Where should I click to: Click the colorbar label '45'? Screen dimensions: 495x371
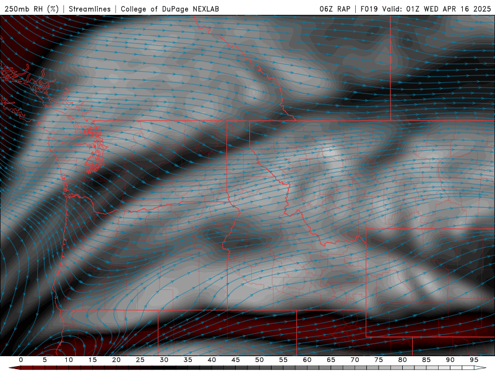236,360
